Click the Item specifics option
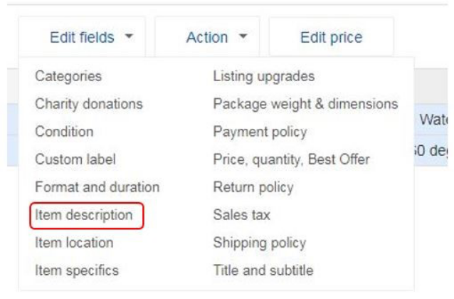This screenshot has width=454, height=299. pos(77,271)
